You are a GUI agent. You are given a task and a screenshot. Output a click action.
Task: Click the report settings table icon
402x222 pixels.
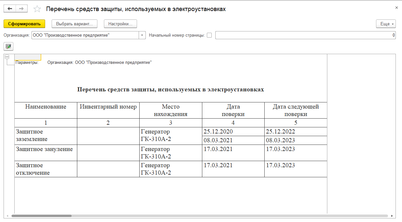click(x=8, y=47)
